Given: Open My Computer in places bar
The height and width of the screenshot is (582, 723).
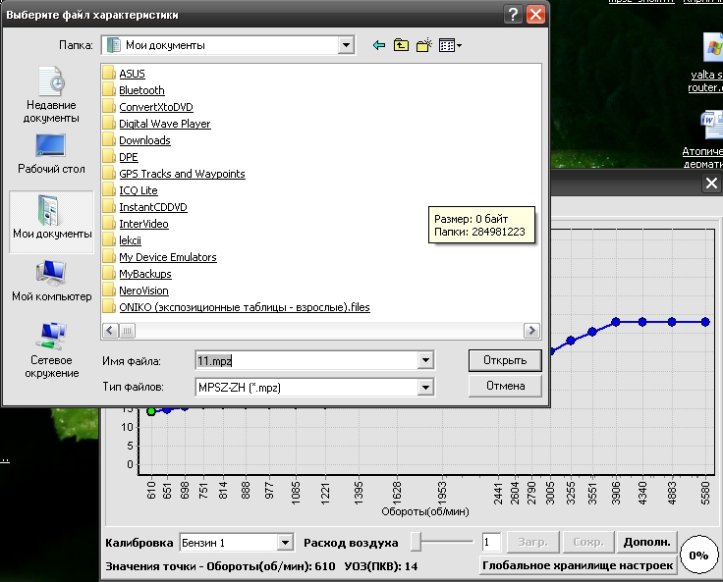Looking at the screenshot, I should 51,281.
